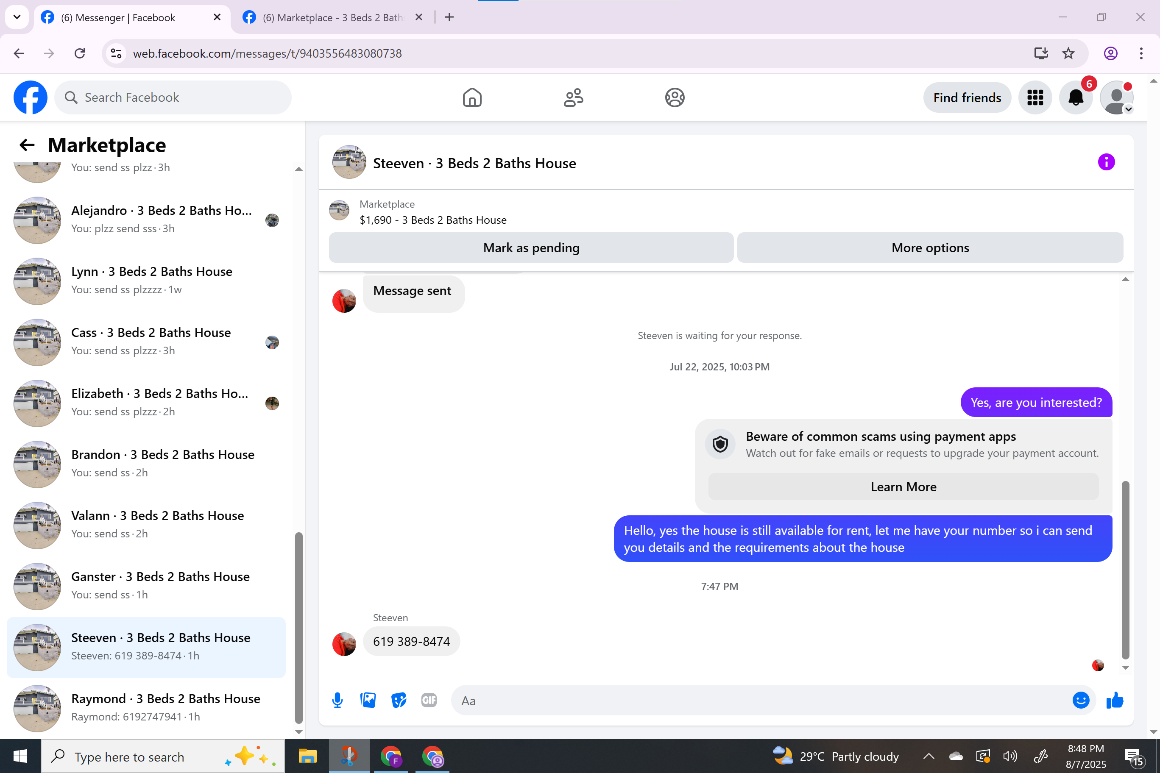Open the Elizabeth conversation
Image resolution: width=1160 pixels, height=773 pixels.
[x=146, y=403]
